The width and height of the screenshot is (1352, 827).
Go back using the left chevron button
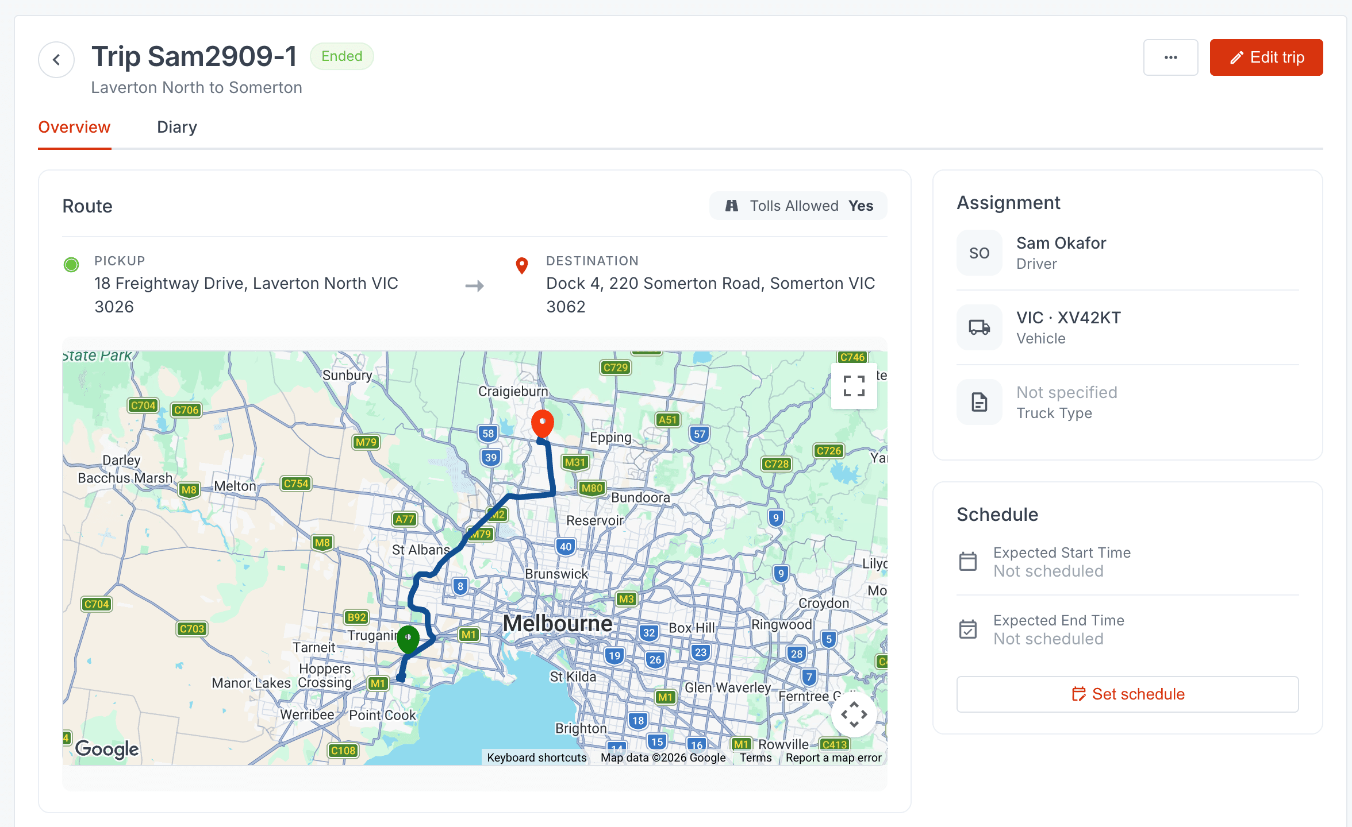[56, 59]
